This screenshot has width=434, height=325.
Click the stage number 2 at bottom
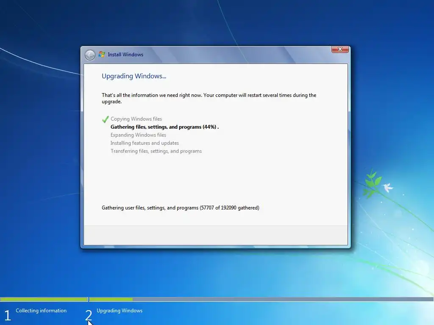(89, 316)
